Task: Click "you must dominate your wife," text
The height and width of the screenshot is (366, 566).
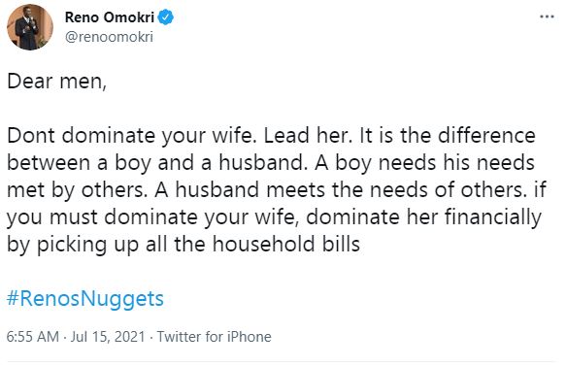Action: 153,217
